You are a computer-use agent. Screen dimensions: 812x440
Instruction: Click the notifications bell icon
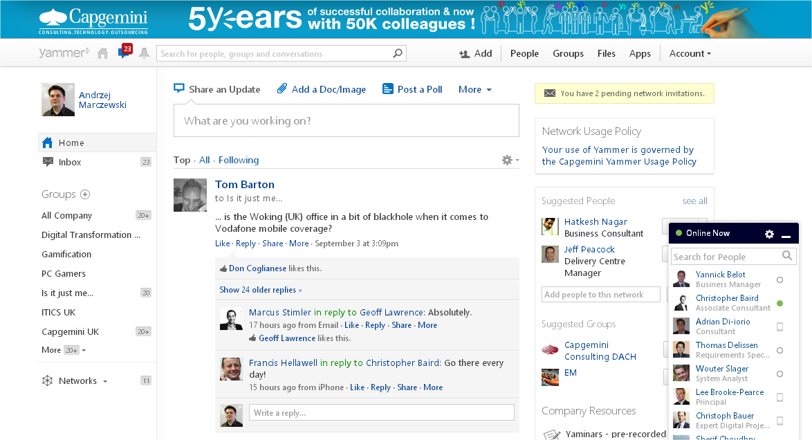point(143,53)
